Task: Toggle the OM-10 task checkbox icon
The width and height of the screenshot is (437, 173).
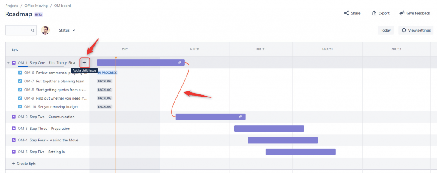Action: pyautogui.click(x=20, y=107)
